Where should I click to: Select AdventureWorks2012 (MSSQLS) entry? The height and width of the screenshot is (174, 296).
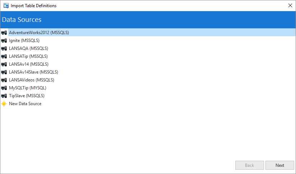pyautogui.click(x=152, y=32)
